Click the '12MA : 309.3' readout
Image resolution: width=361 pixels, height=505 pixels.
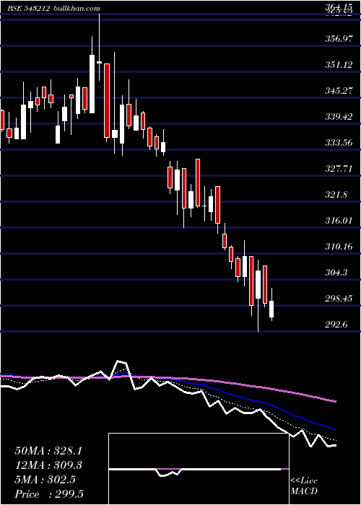[x=48, y=465]
